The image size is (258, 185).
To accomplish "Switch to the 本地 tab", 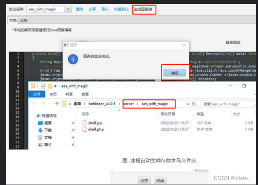I will tap(13, 20).
